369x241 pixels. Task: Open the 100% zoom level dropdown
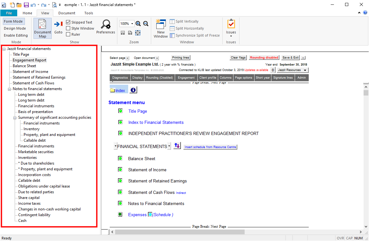click(132, 24)
